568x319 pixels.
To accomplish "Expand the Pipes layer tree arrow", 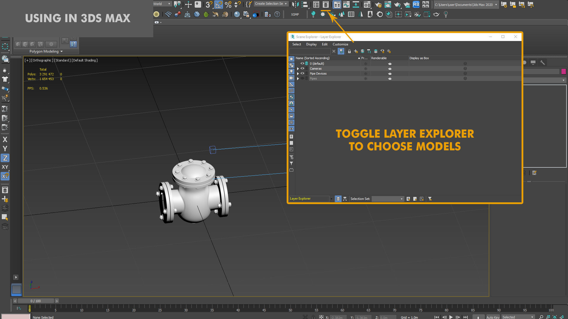I will pyautogui.click(x=298, y=79).
